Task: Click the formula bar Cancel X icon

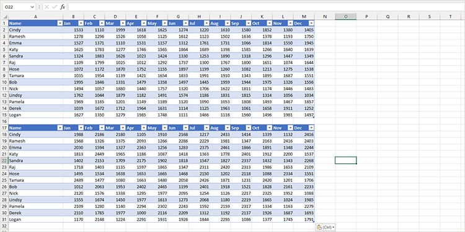Action: click(x=47, y=7)
